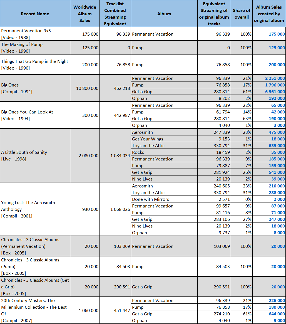Viewport: 286px width, 324px height.
Task: Click the 6 561 000 album sales value
Action: pyautogui.click(x=275, y=91)
